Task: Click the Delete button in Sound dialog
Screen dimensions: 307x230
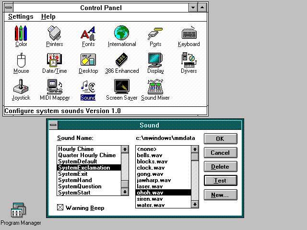Action: (x=220, y=167)
